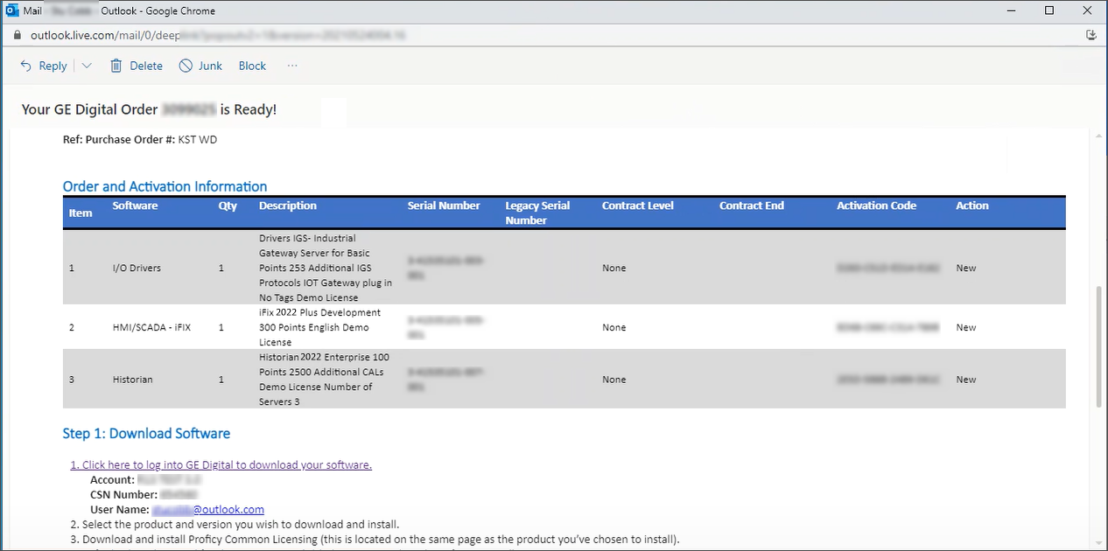Click the New action in iFIX row

966,327
